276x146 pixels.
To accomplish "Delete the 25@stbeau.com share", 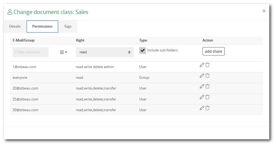I will click(x=207, y=97).
